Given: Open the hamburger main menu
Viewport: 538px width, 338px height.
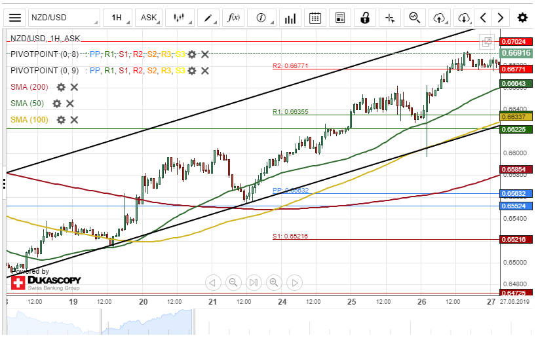Looking at the screenshot, I should (x=15, y=18).
